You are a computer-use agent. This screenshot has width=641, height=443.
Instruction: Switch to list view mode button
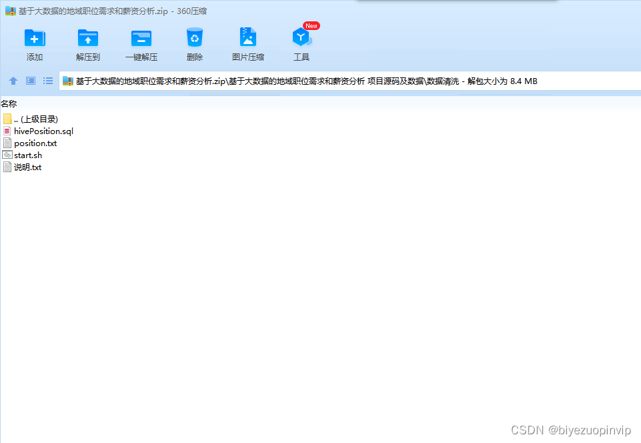tap(48, 81)
